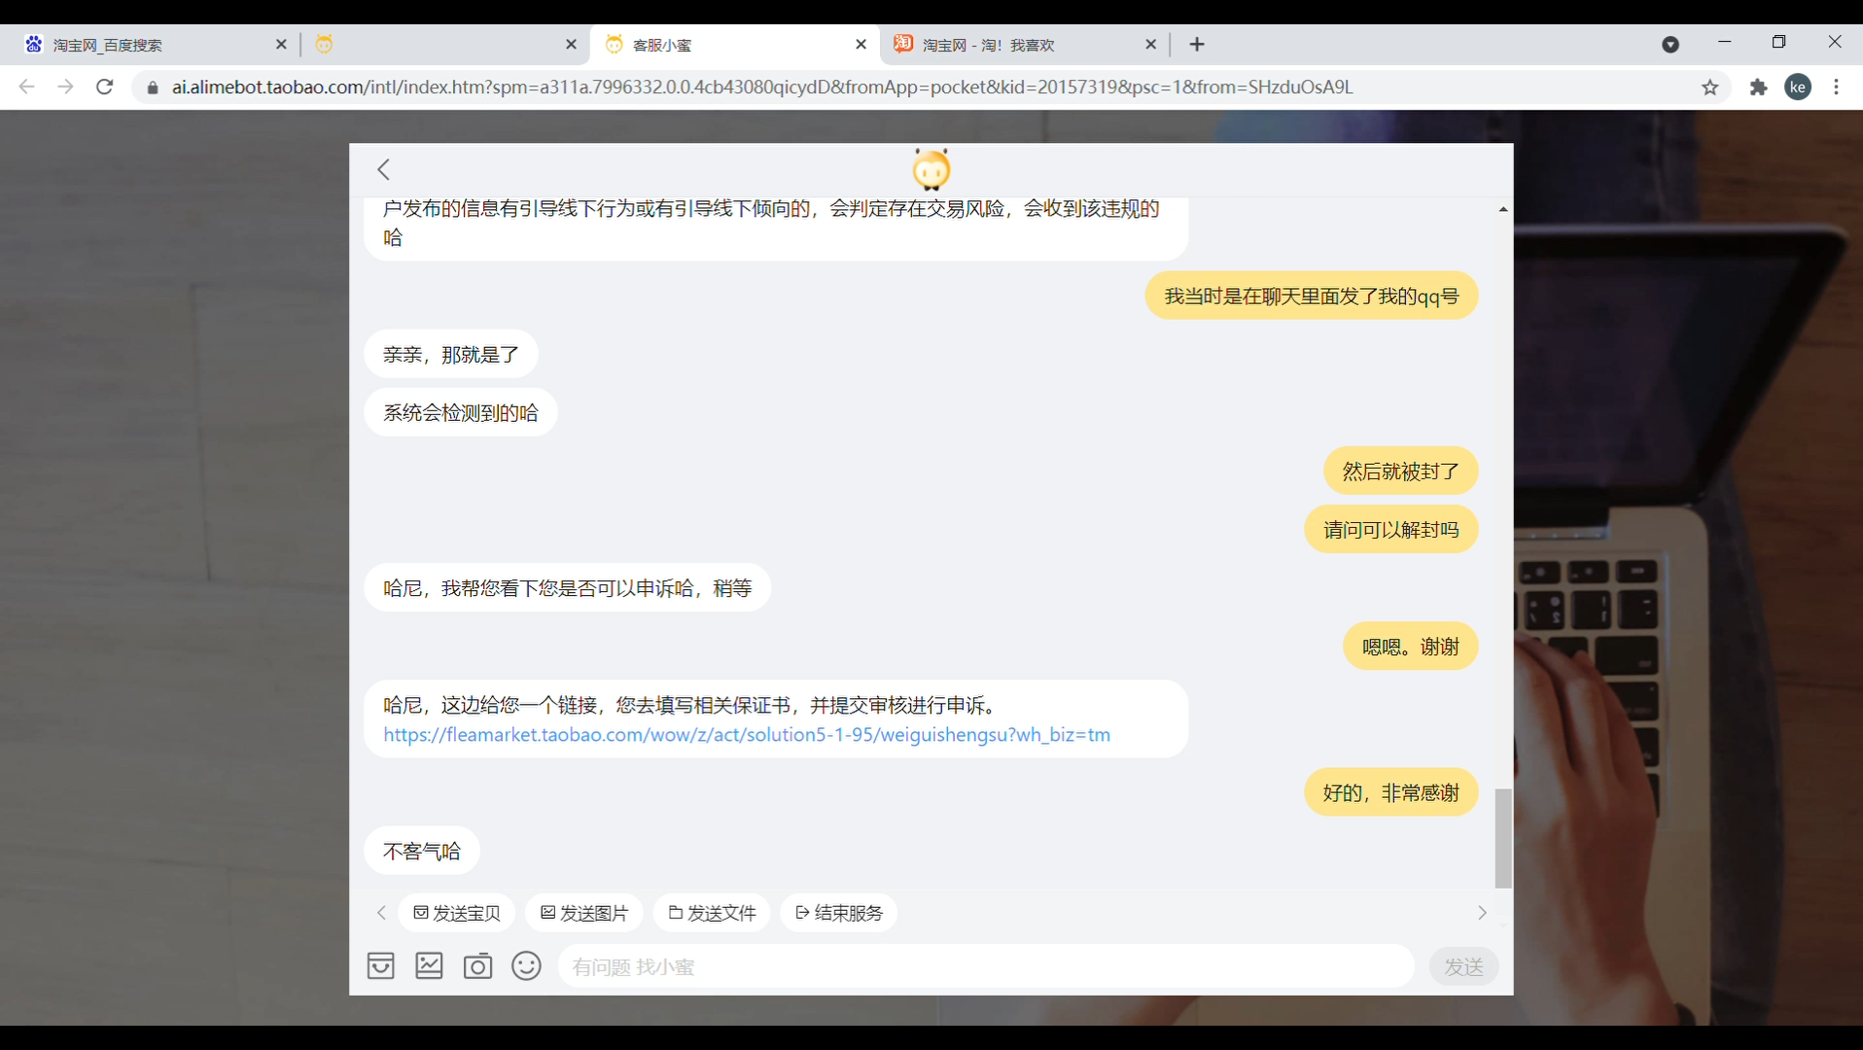Click 发送文件 quick action
This screenshot has width=1863, height=1050.
click(712, 913)
